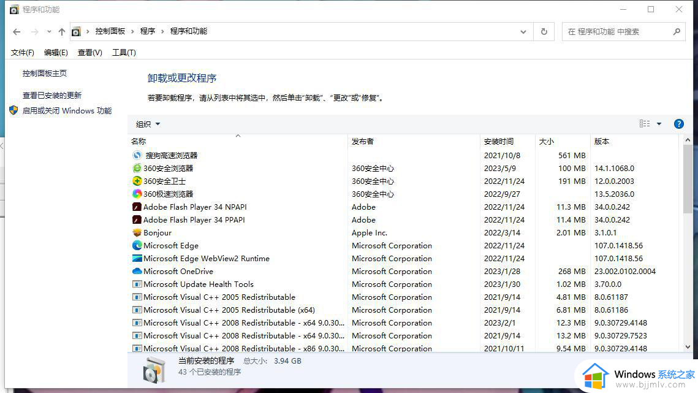
Task: Click OneDrive version '23.002.0102.0004'
Action: [x=625, y=272]
